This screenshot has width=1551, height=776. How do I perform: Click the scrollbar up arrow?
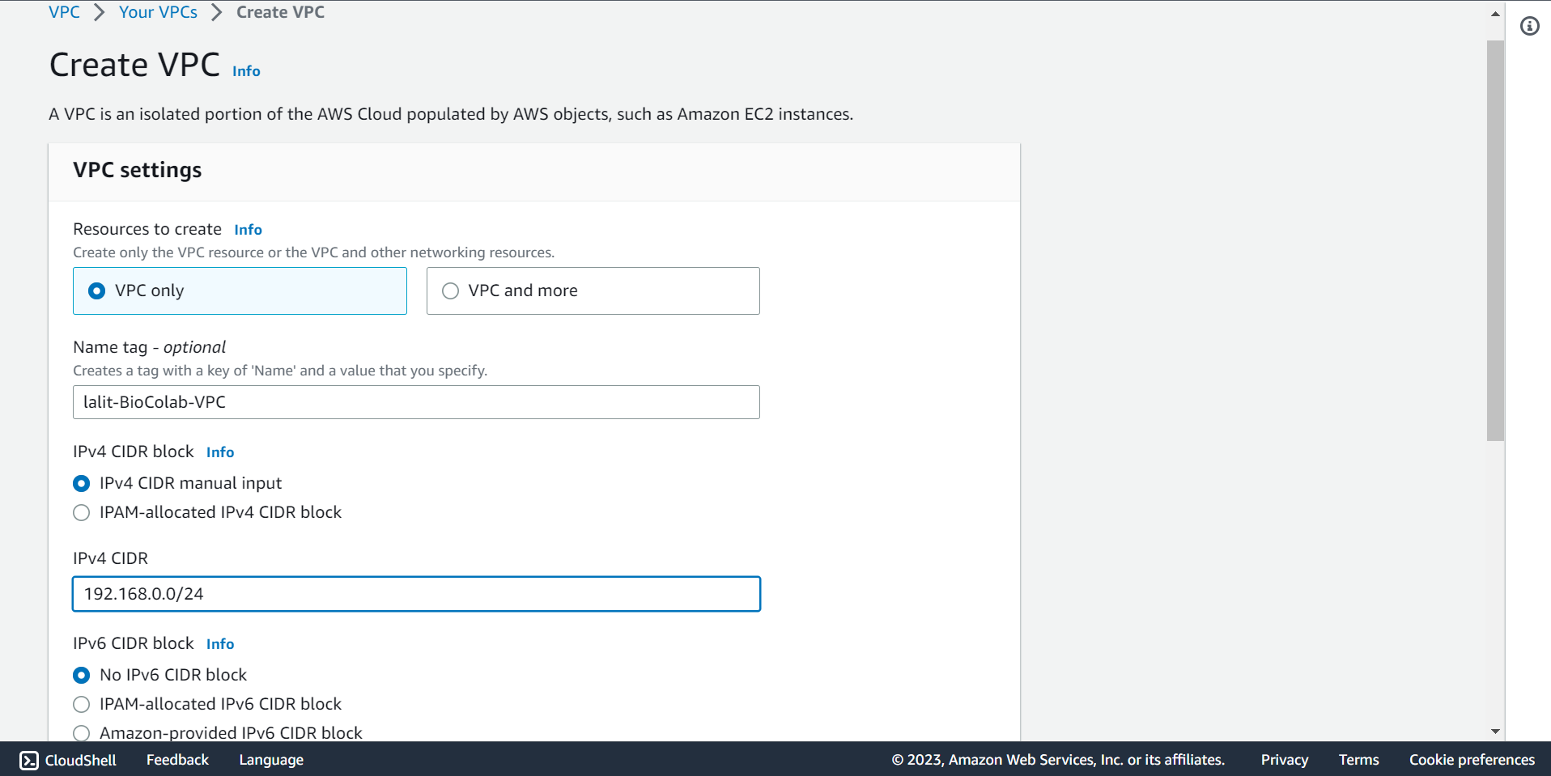(x=1495, y=14)
